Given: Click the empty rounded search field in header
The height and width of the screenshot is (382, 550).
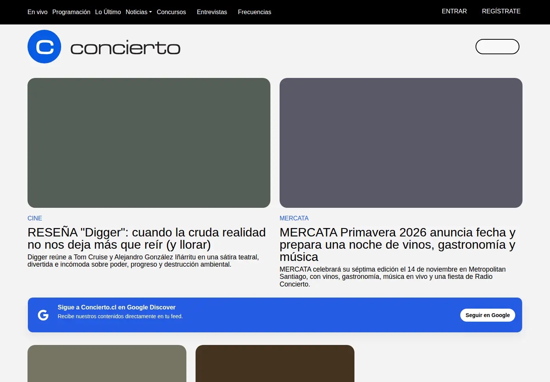Looking at the screenshot, I should point(497,47).
